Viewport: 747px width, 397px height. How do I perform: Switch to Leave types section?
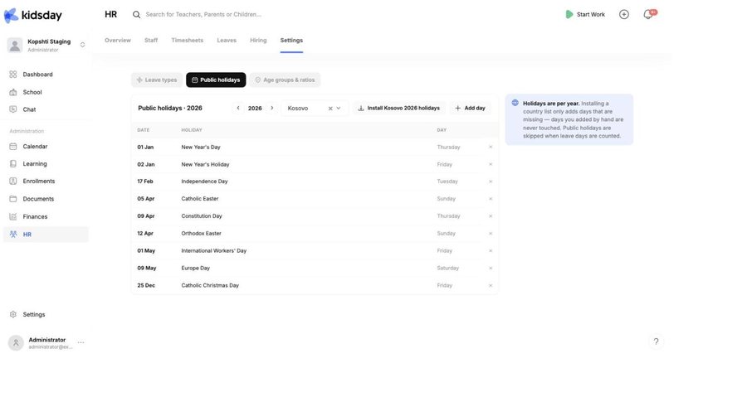[x=157, y=80]
